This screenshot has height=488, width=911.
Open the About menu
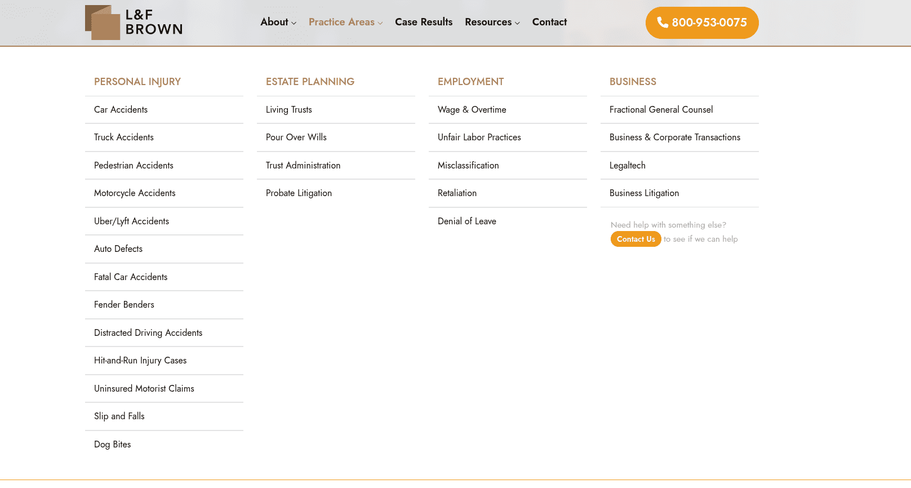pos(278,22)
